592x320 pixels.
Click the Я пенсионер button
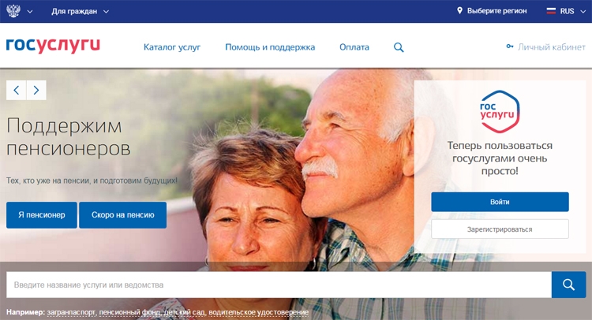42,215
